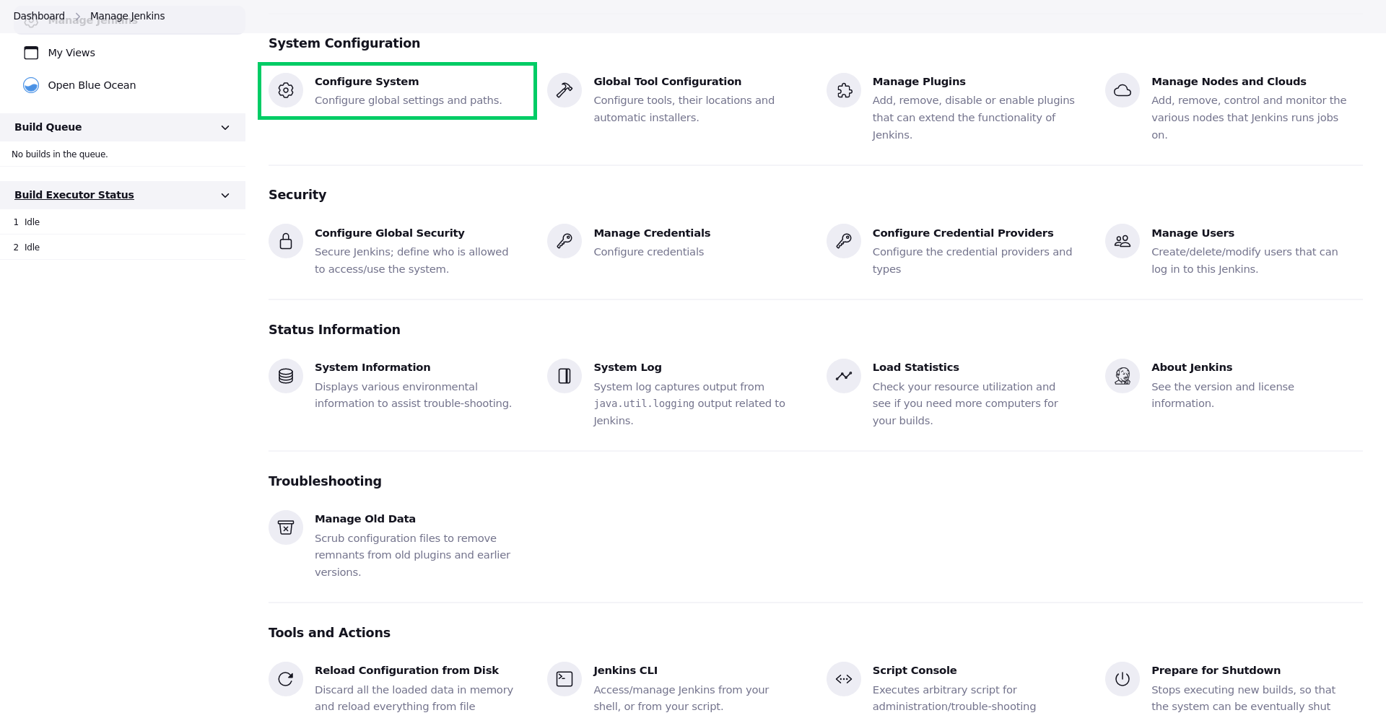Click the Configure Credential Providers key icon
This screenshot has height=718, width=1386.
pos(844,241)
